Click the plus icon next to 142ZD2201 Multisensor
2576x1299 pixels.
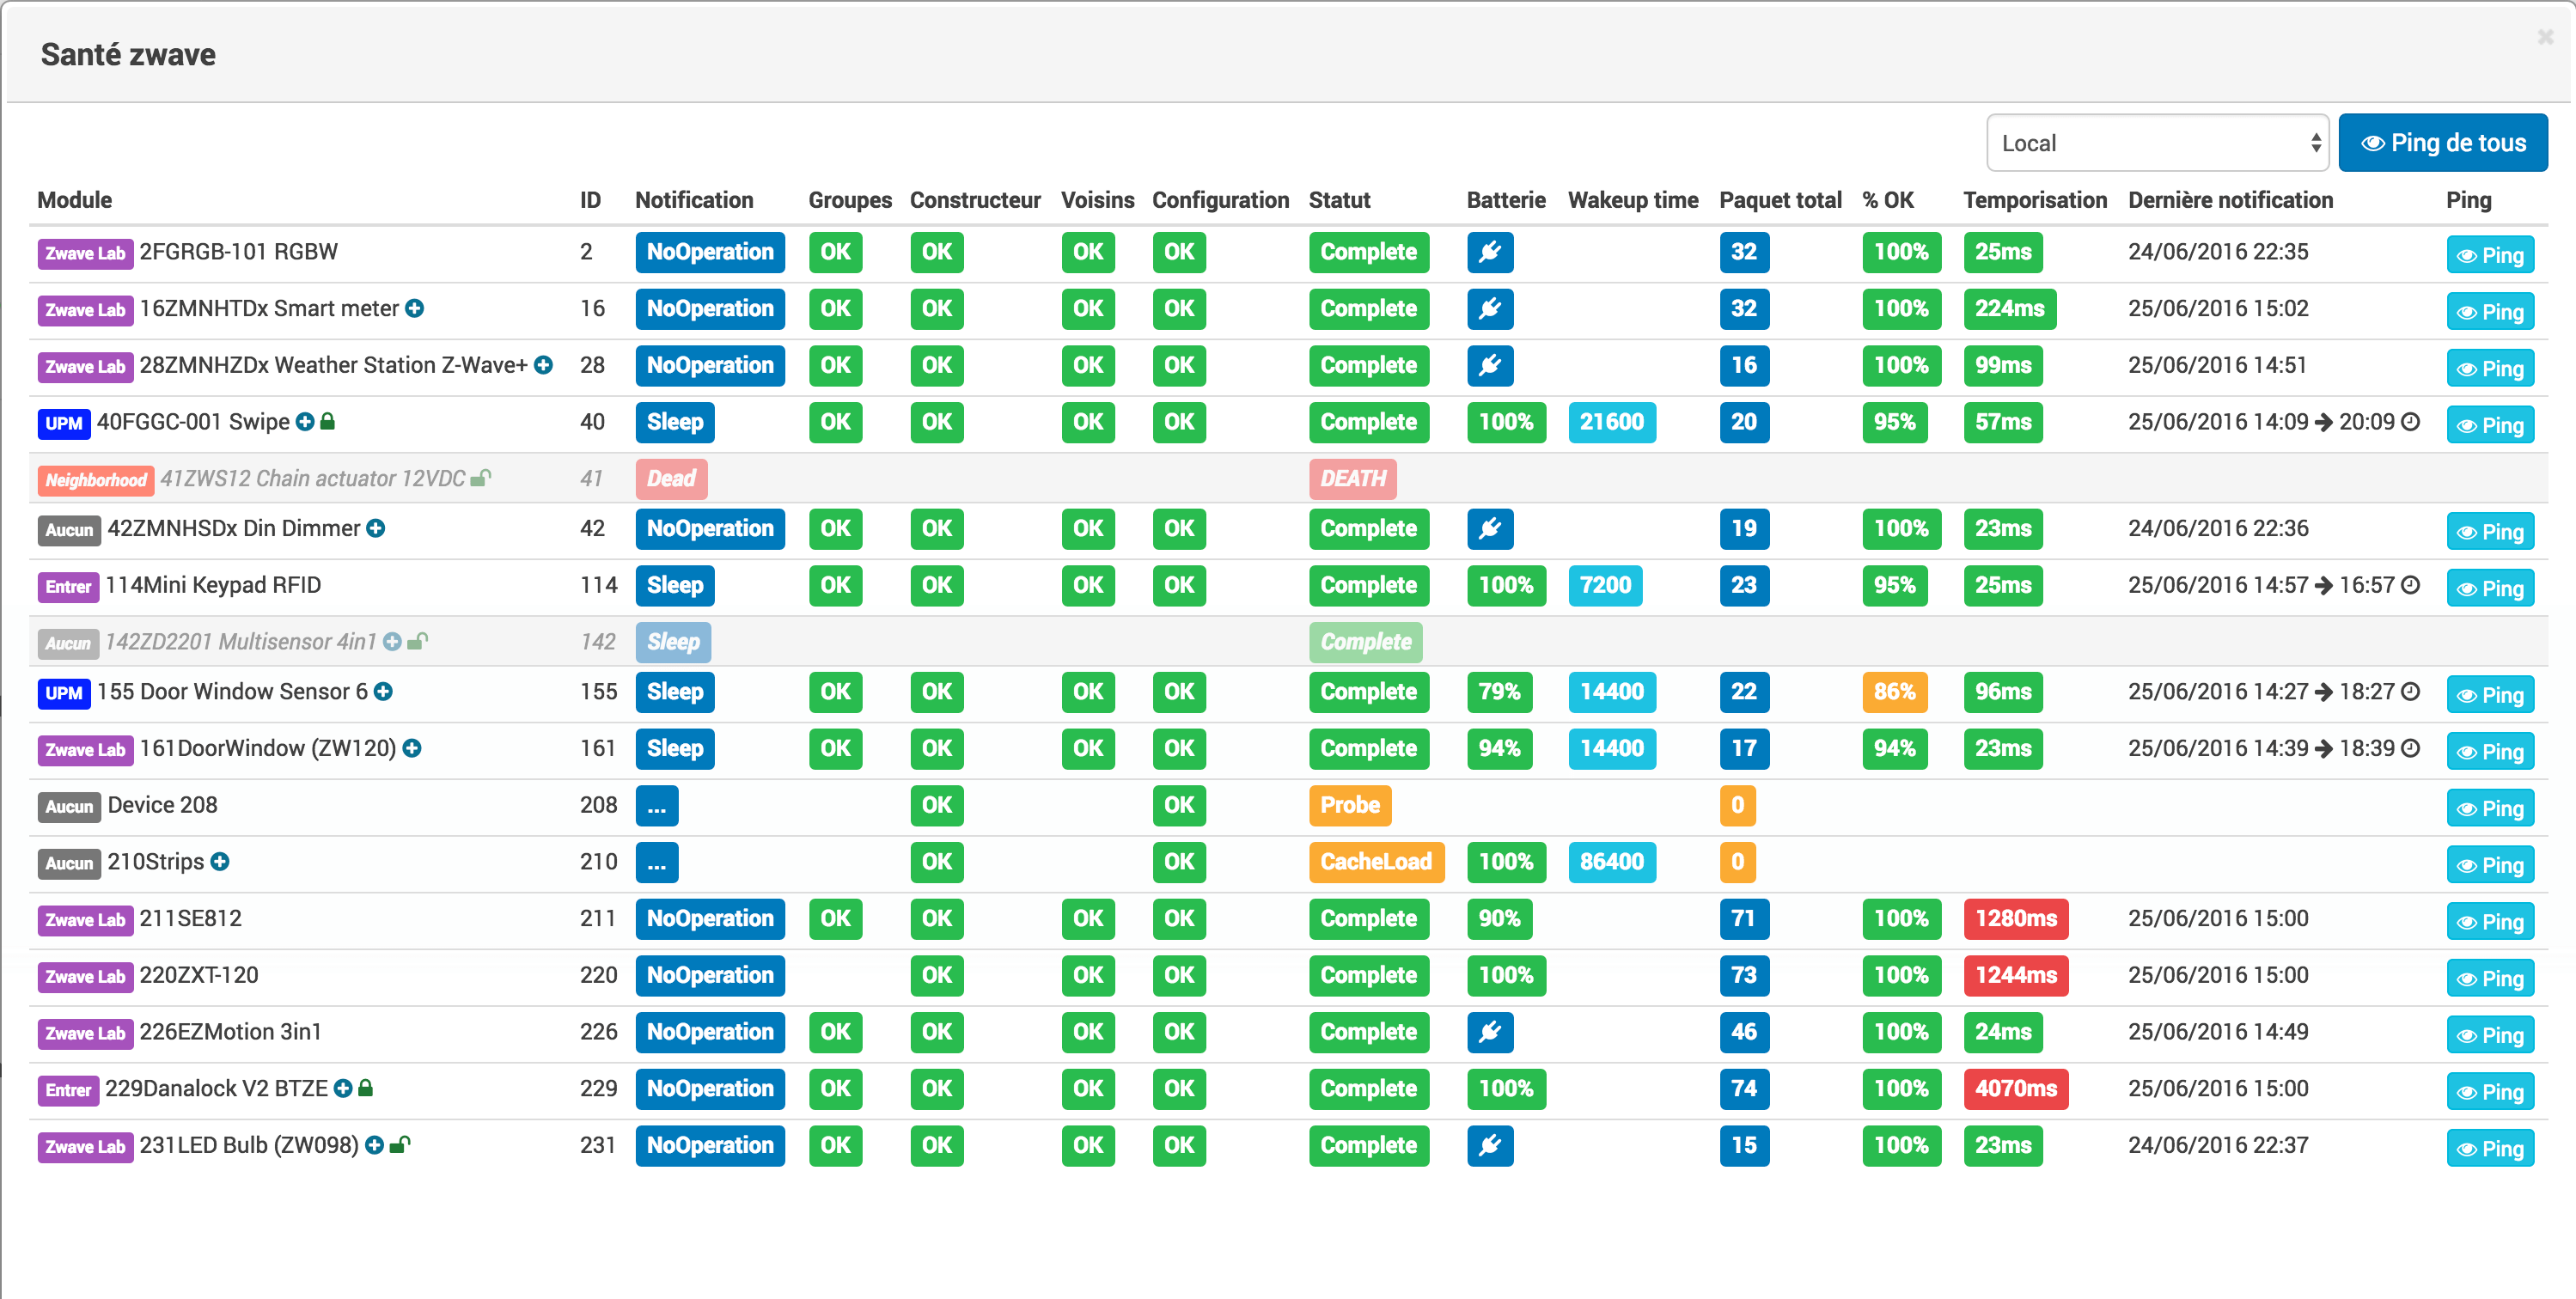(x=392, y=642)
